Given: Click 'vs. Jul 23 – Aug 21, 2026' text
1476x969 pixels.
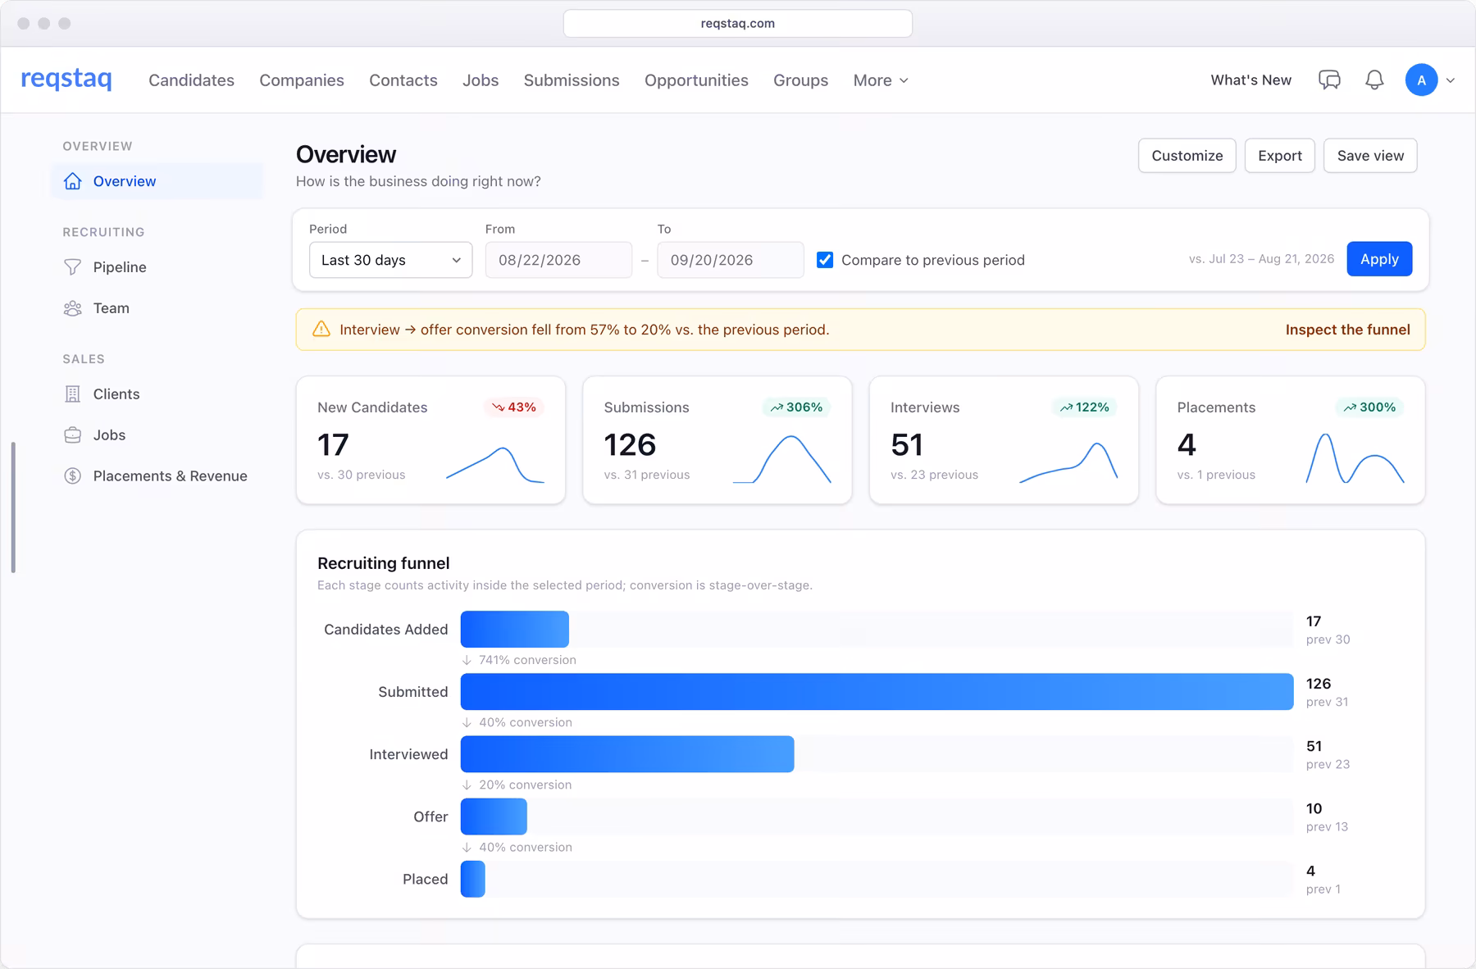Looking at the screenshot, I should pyautogui.click(x=1261, y=259).
